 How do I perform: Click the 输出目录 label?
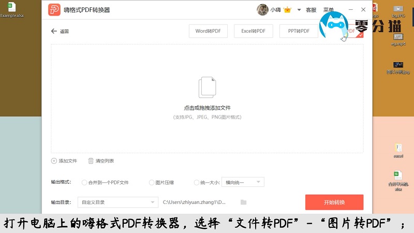(61, 202)
